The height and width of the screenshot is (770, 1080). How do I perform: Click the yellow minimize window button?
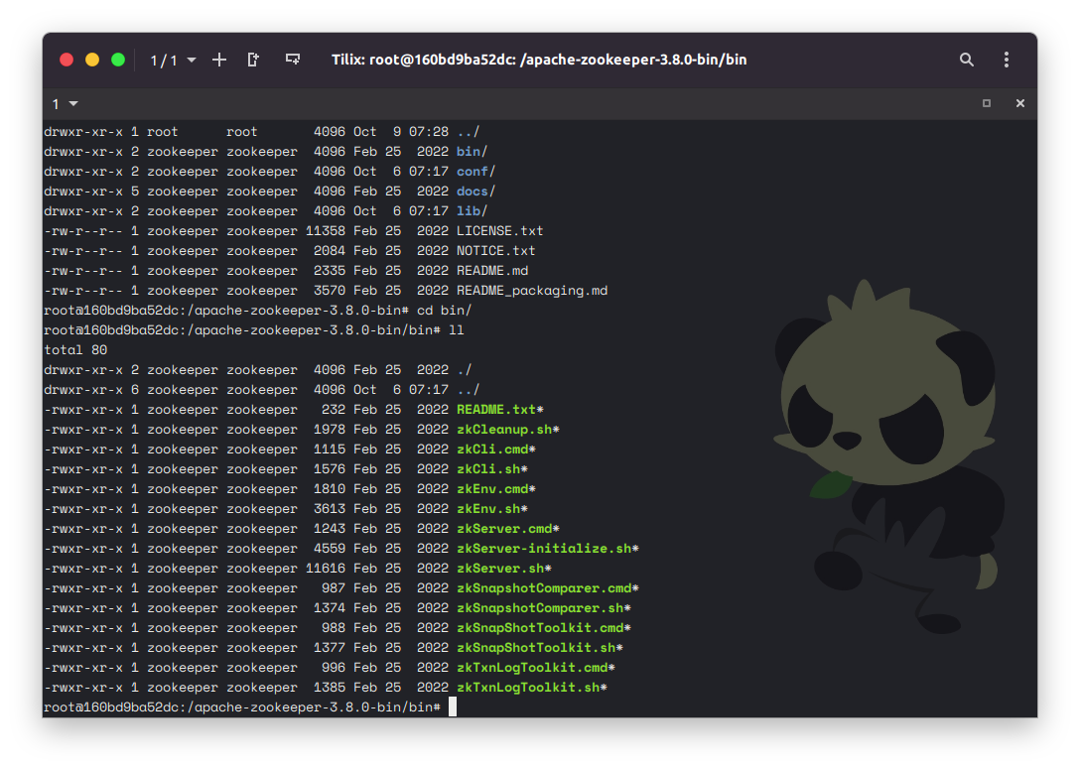click(92, 60)
